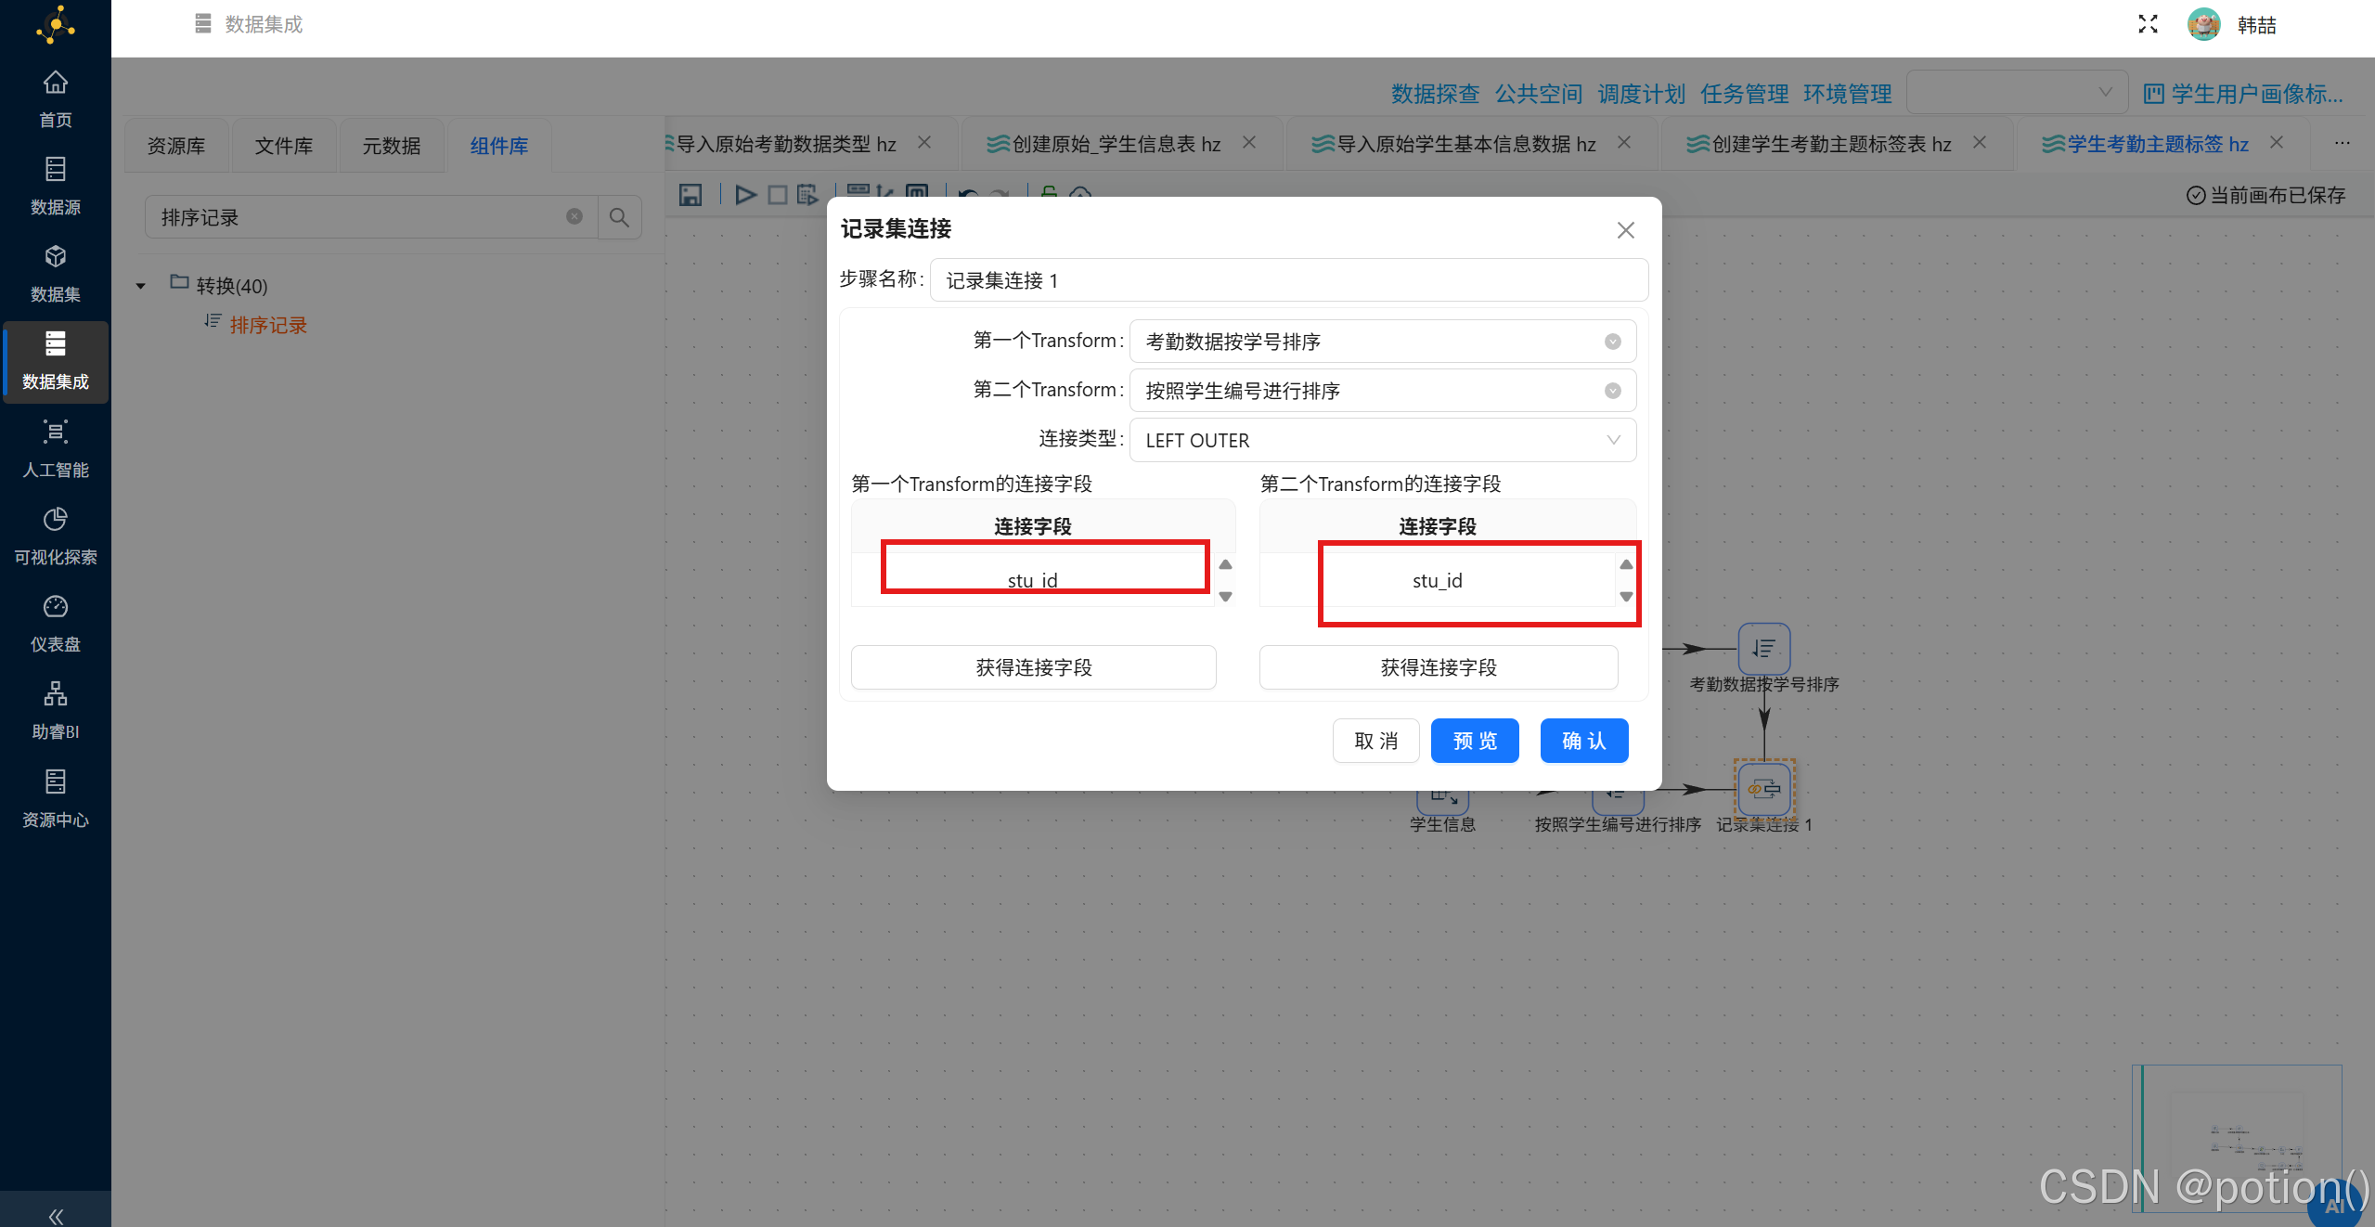The image size is (2375, 1227).
Task: Collapse the left sidebar with double-chevron
Action: pos(56,1216)
